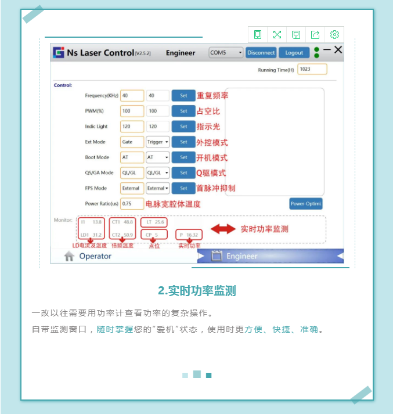393x414 pixels.
Task: Expand the Boot Mode AT dropdown
Action: click(x=157, y=157)
